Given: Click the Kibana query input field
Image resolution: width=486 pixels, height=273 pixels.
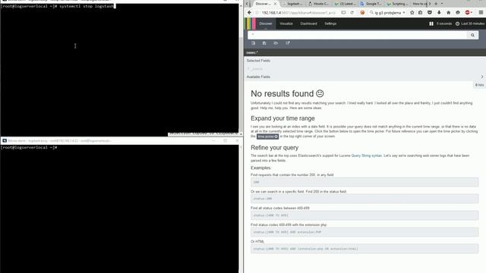Looking at the screenshot, I should pyautogui.click(x=358, y=35).
